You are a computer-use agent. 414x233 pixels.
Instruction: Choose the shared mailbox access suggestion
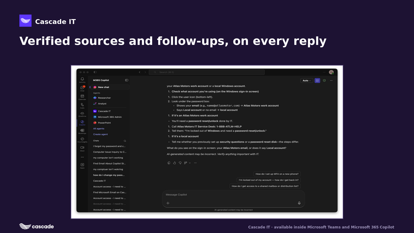(265, 186)
